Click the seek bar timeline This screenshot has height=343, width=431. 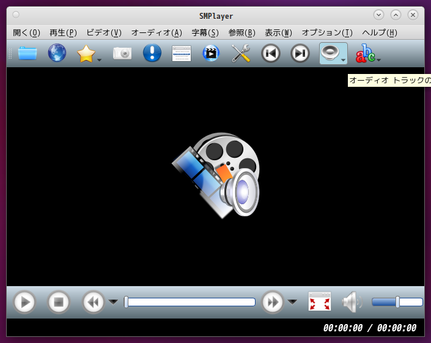pos(190,302)
